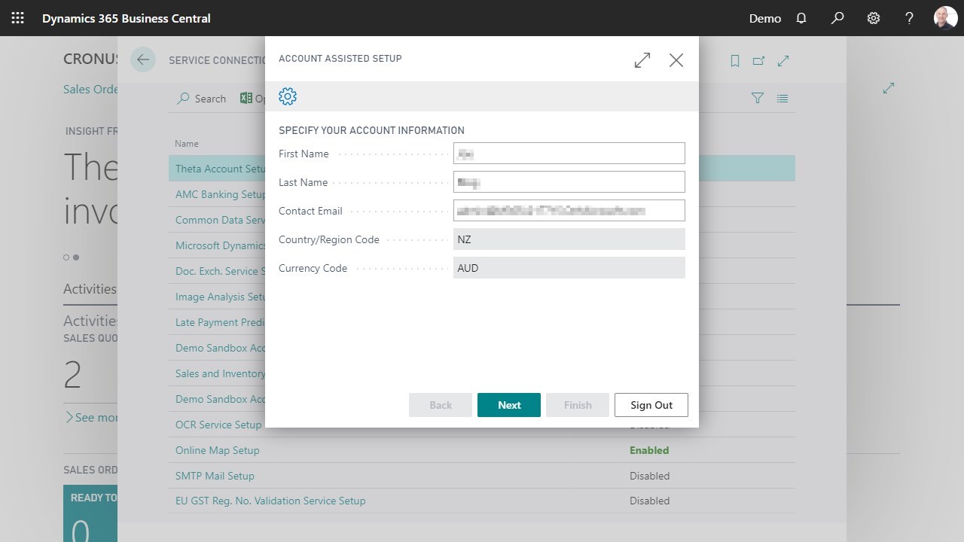Open the Help question mark
The width and height of the screenshot is (964, 542).
pyautogui.click(x=910, y=18)
